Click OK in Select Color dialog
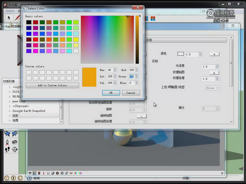 (x=111, y=93)
